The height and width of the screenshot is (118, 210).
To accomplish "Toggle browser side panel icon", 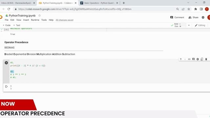I will 201,9.
